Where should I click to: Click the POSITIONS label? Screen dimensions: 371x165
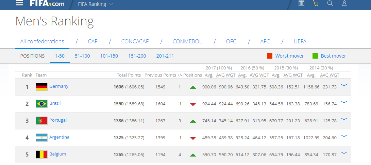32,56
